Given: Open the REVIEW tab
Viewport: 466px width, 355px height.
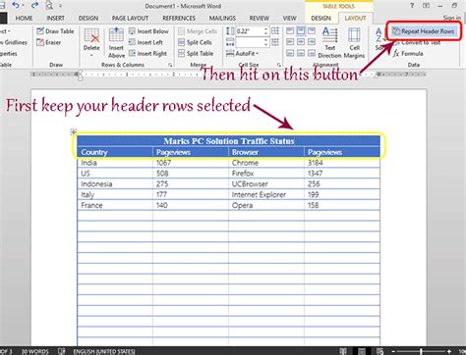Looking at the screenshot, I should (260, 19).
